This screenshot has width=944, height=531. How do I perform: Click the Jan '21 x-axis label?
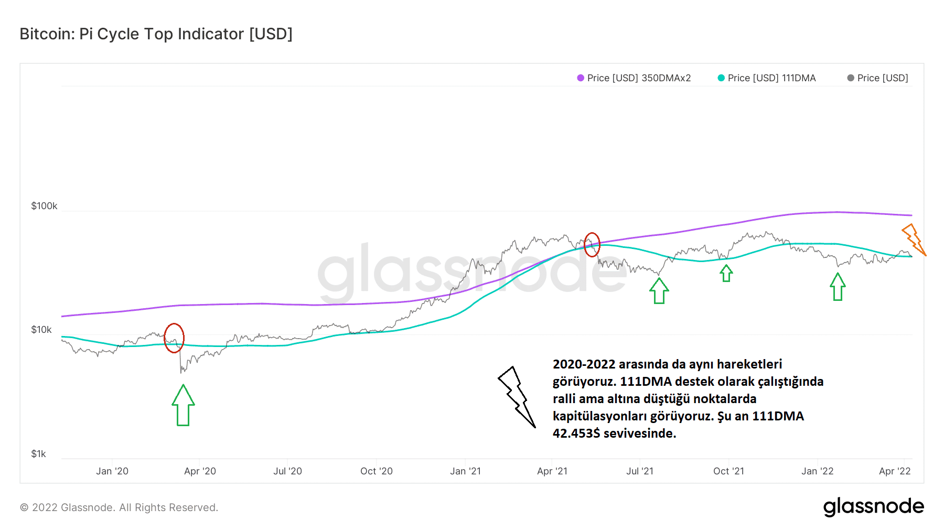point(465,471)
